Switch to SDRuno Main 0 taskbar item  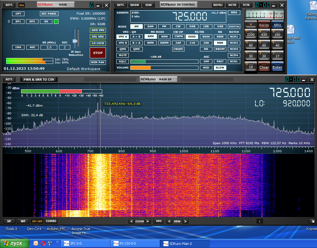pyautogui.click(x=185, y=244)
